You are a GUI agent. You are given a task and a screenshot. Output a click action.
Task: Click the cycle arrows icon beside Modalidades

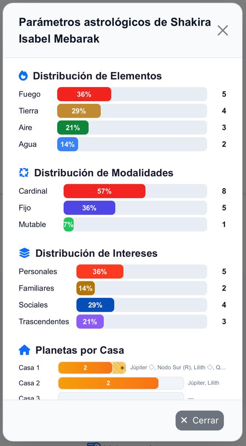[24, 173]
